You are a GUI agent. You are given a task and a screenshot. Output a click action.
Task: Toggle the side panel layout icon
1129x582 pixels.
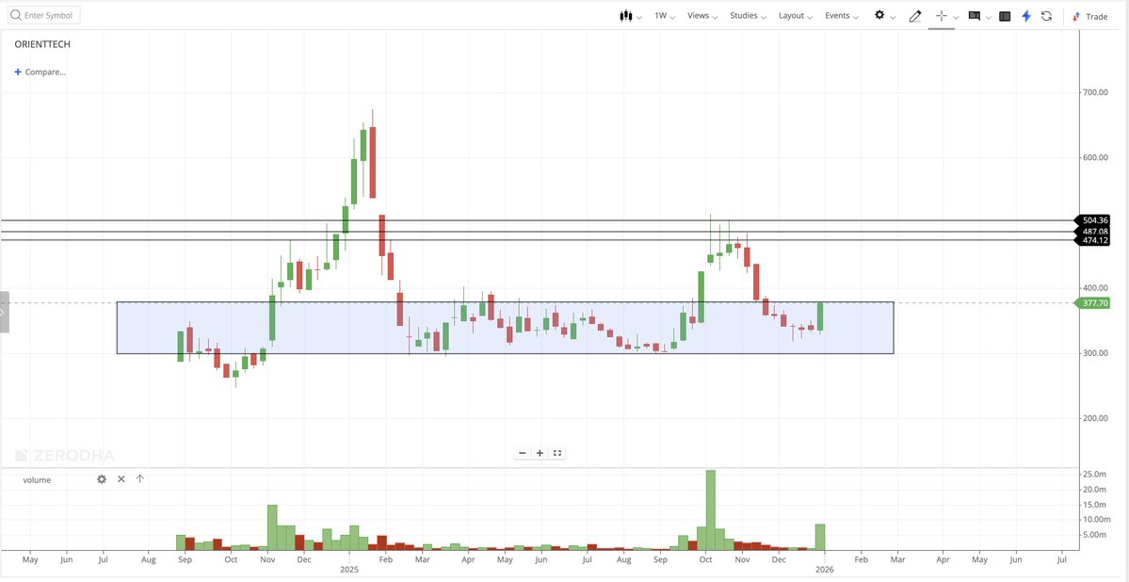1005,16
